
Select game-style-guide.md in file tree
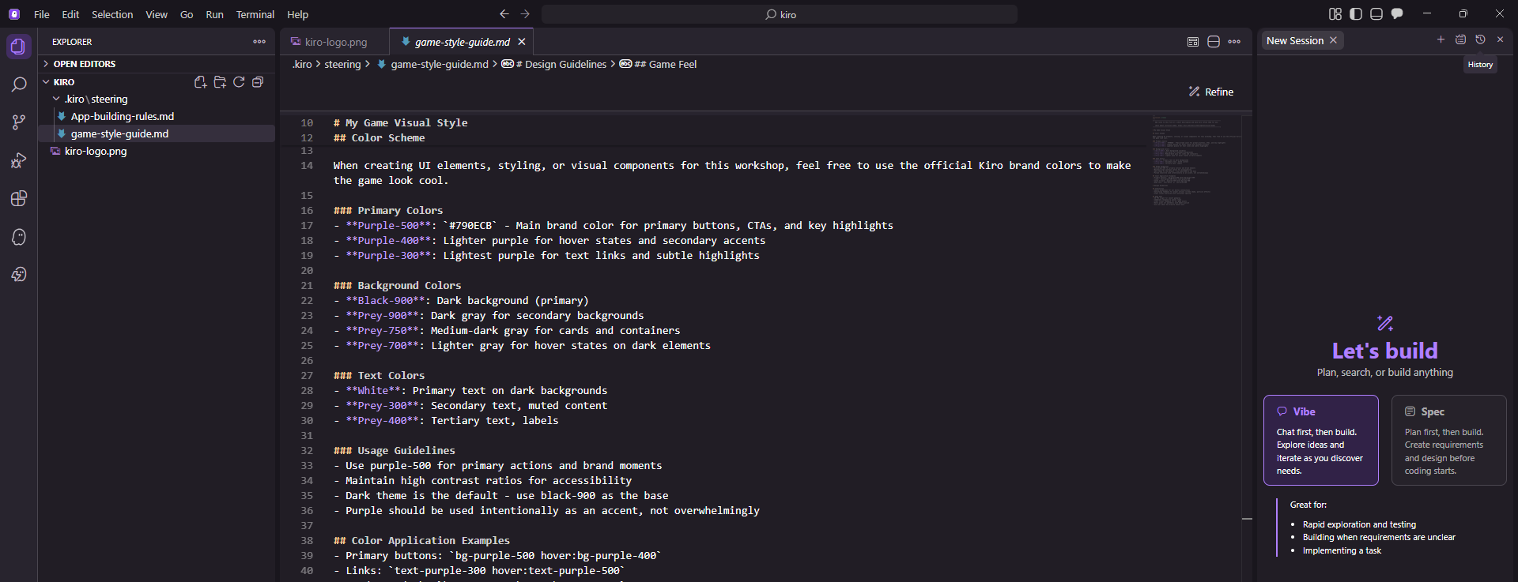tap(157, 133)
